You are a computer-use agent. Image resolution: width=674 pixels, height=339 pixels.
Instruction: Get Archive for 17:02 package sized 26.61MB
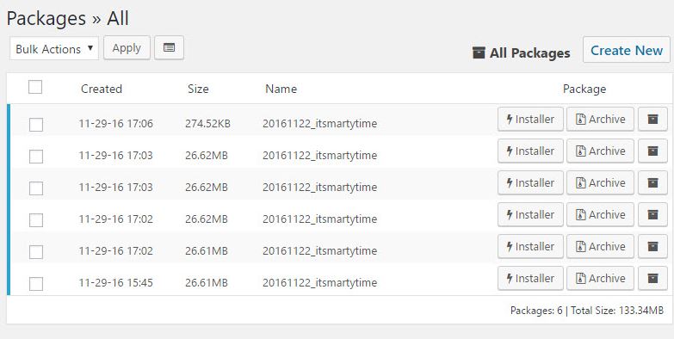click(600, 246)
